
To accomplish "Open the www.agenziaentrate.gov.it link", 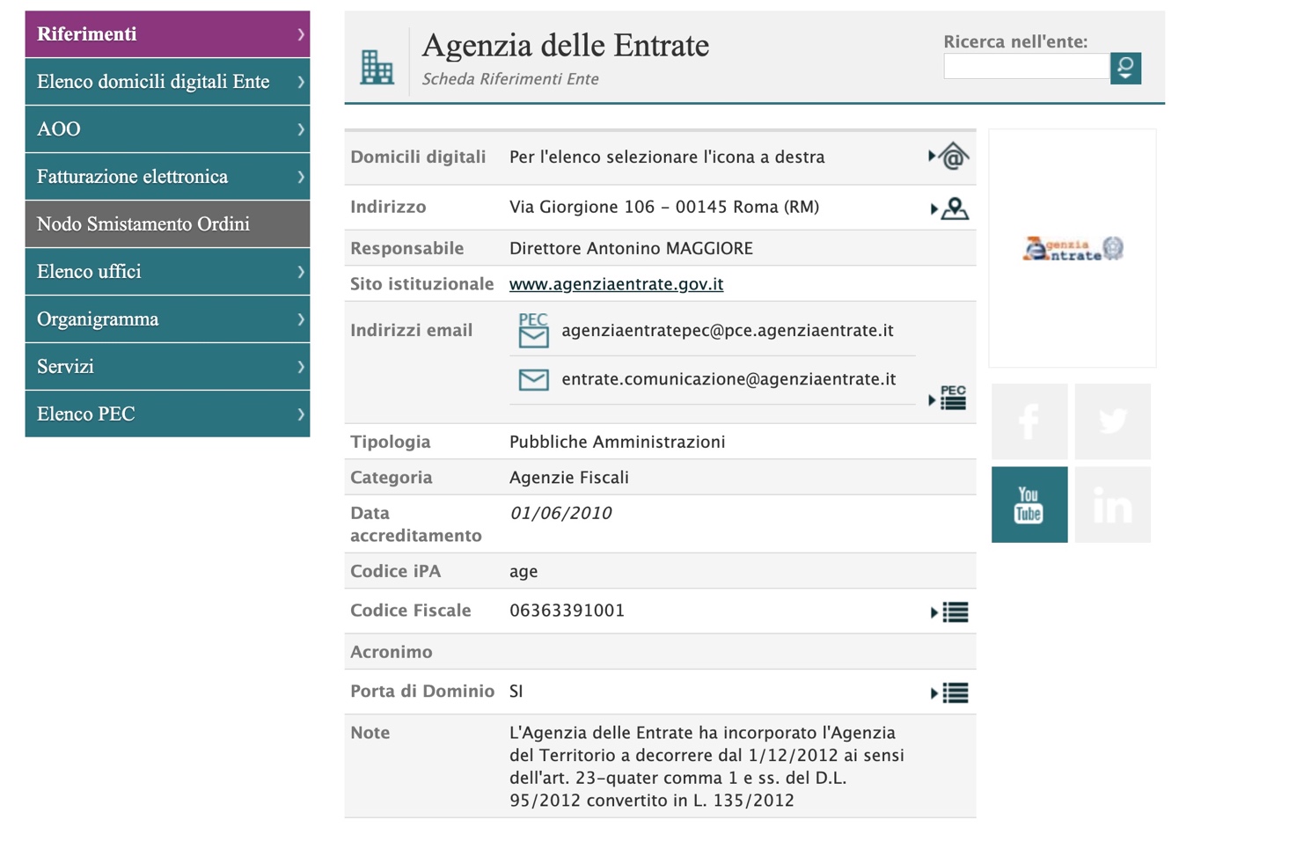I will click(x=616, y=284).
